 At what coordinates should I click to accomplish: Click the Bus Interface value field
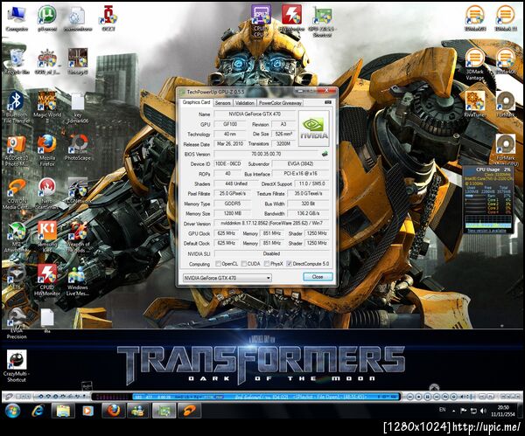pyautogui.click(x=300, y=174)
